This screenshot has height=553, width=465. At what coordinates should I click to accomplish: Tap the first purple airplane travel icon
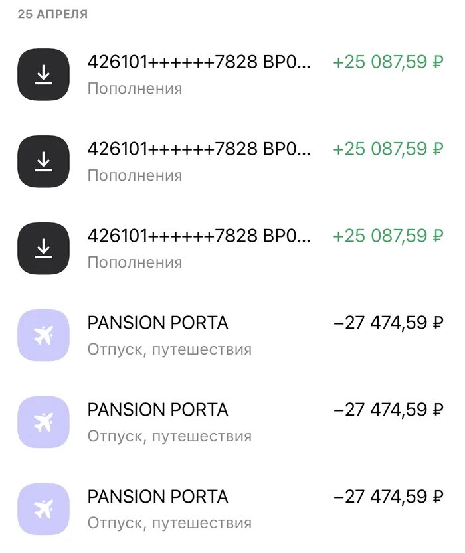pos(43,335)
